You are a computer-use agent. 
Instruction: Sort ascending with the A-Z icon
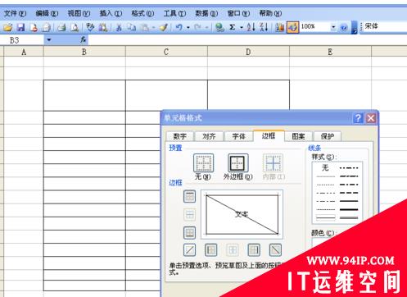[251, 27]
